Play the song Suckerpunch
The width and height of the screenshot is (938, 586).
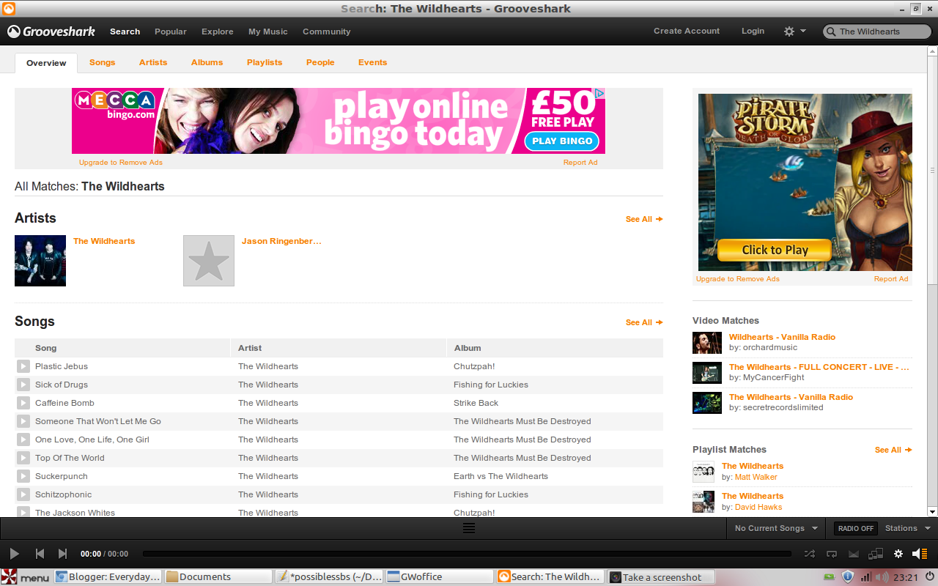[23, 476]
